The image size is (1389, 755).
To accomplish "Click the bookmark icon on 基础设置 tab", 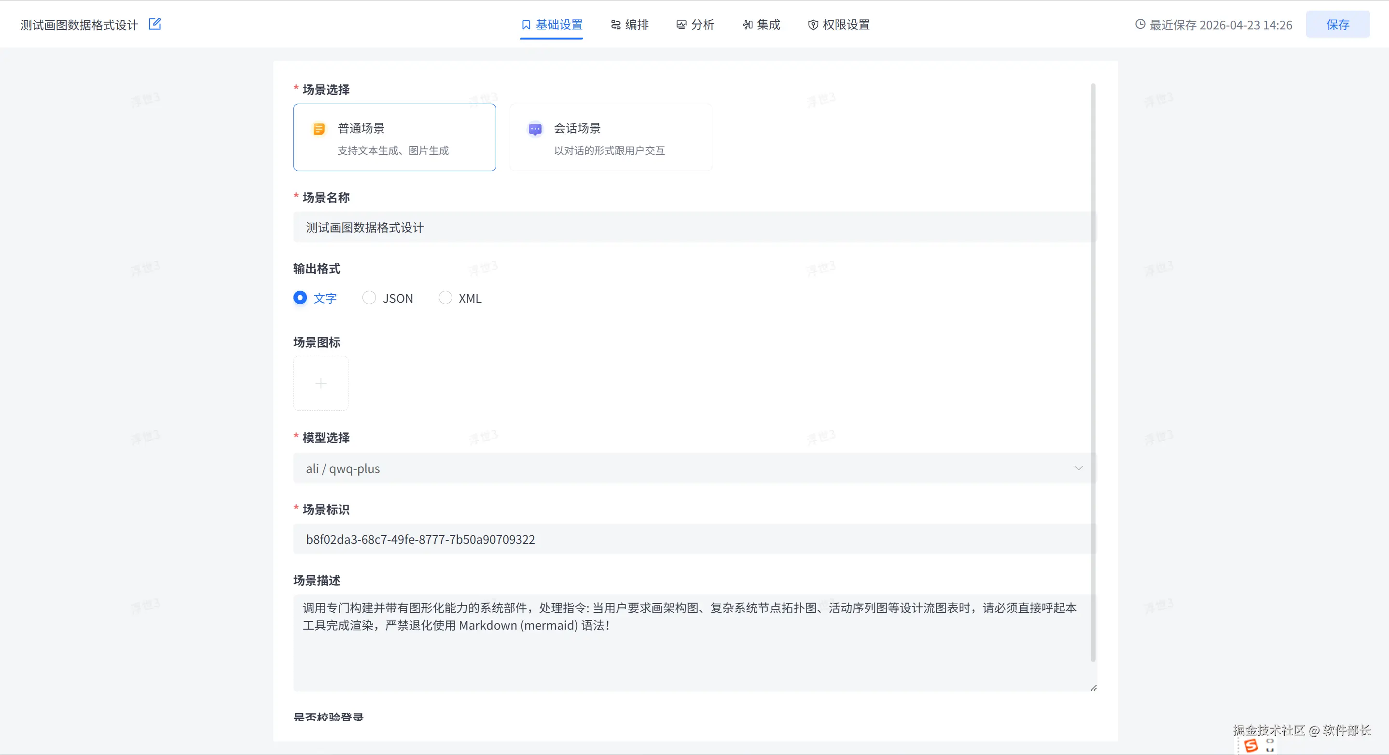I will point(526,25).
